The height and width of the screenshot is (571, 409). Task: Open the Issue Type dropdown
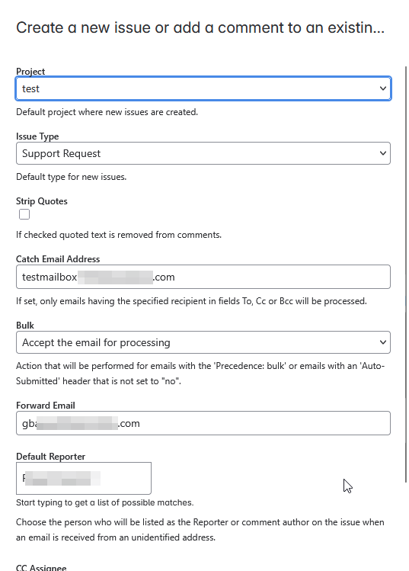(x=203, y=153)
